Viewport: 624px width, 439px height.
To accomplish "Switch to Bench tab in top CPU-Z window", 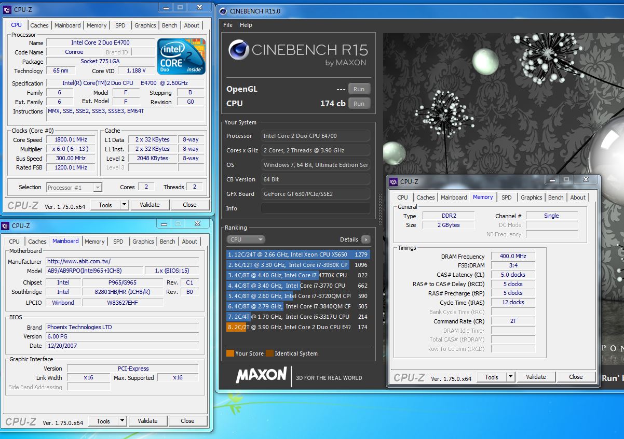I will [170, 25].
